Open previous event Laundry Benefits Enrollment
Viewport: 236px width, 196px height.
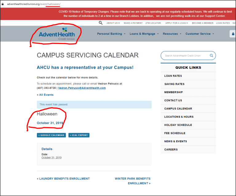point(63,178)
